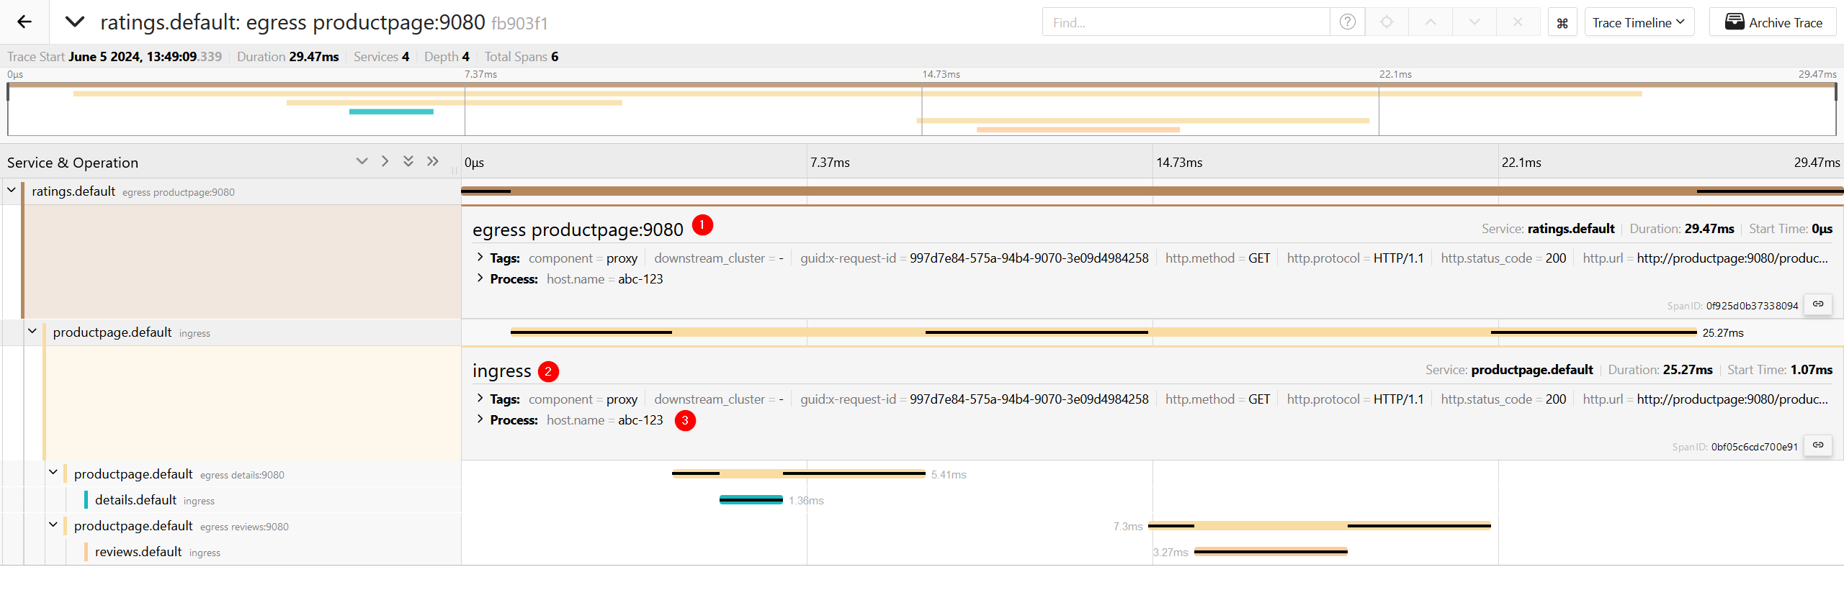Screen dimensions: 1844x590
Task: Open the Trace Timeline view dropdown
Action: click(x=1638, y=22)
